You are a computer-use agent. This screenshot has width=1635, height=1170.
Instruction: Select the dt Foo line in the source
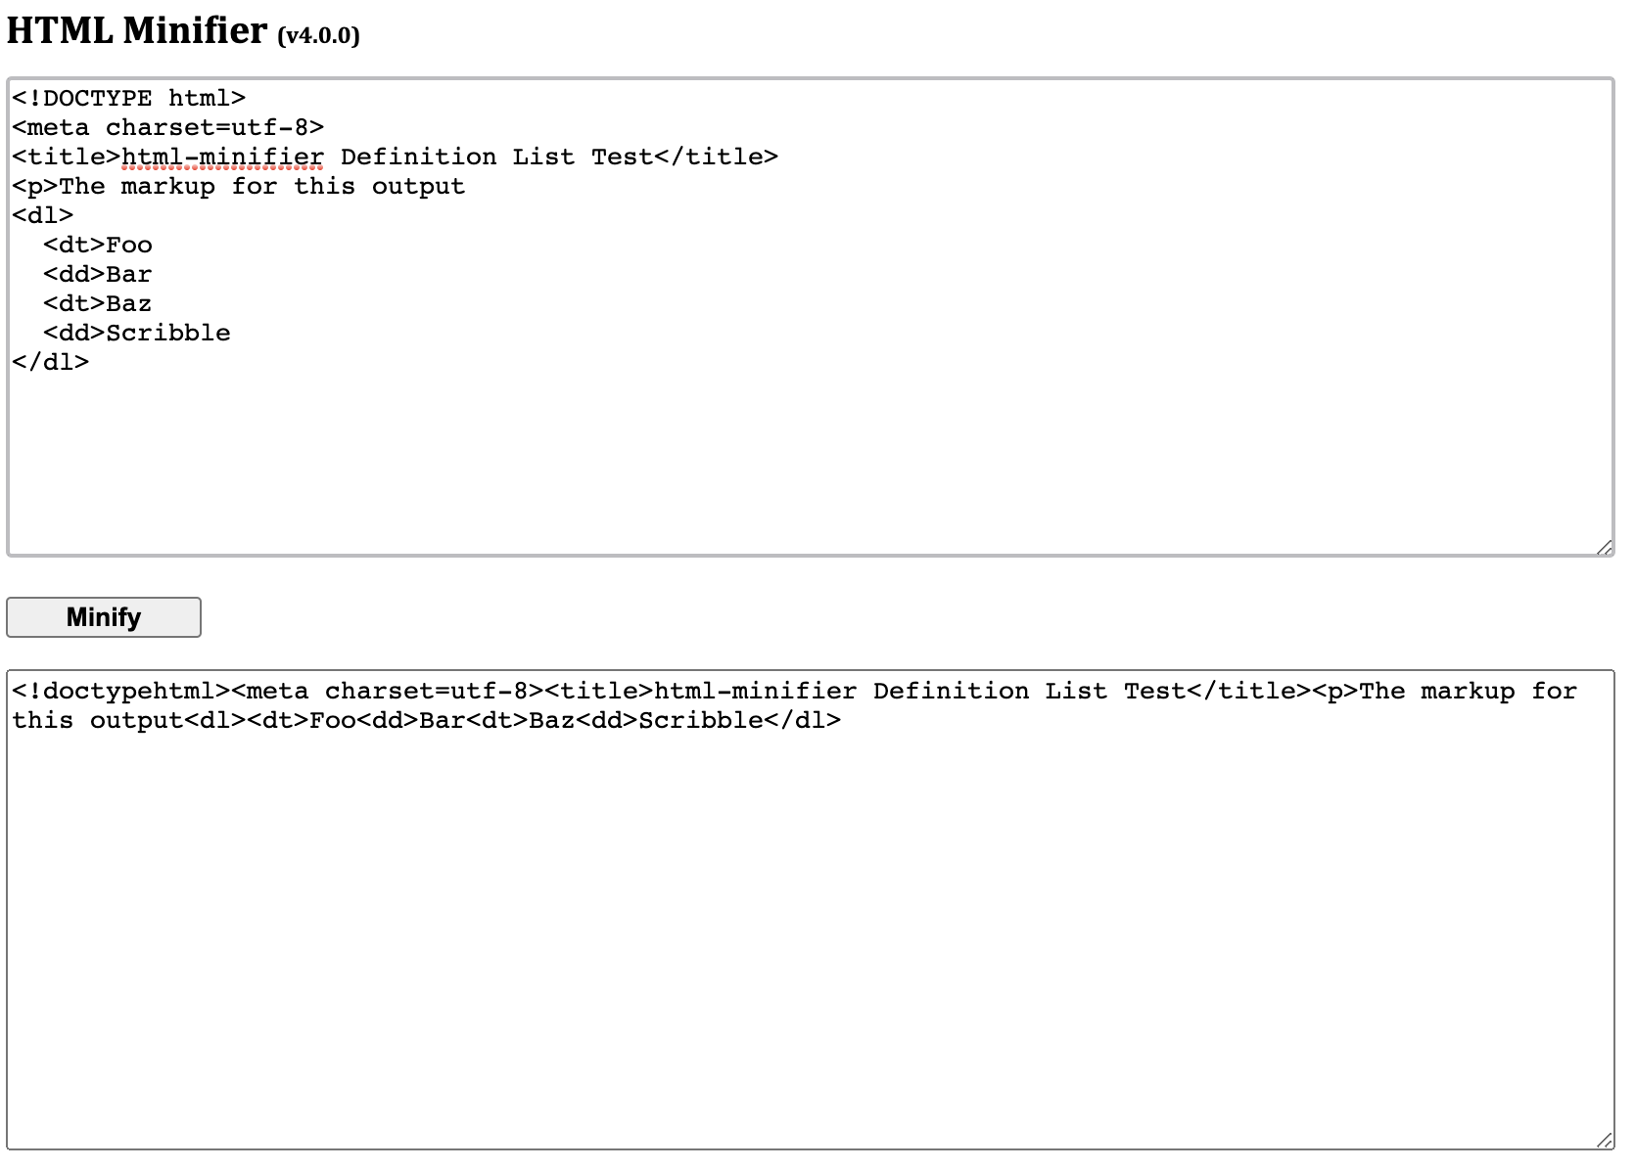click(x=98, y=244)
